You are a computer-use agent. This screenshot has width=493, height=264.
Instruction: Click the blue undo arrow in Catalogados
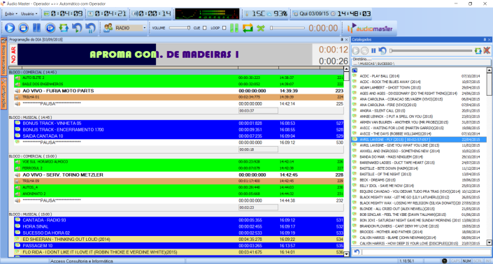pos(383,50)
